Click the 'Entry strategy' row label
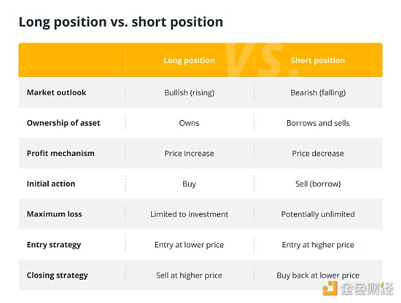The height and width of the screenshot is (303, 401). pyautogui.click(x=54, y=245)
